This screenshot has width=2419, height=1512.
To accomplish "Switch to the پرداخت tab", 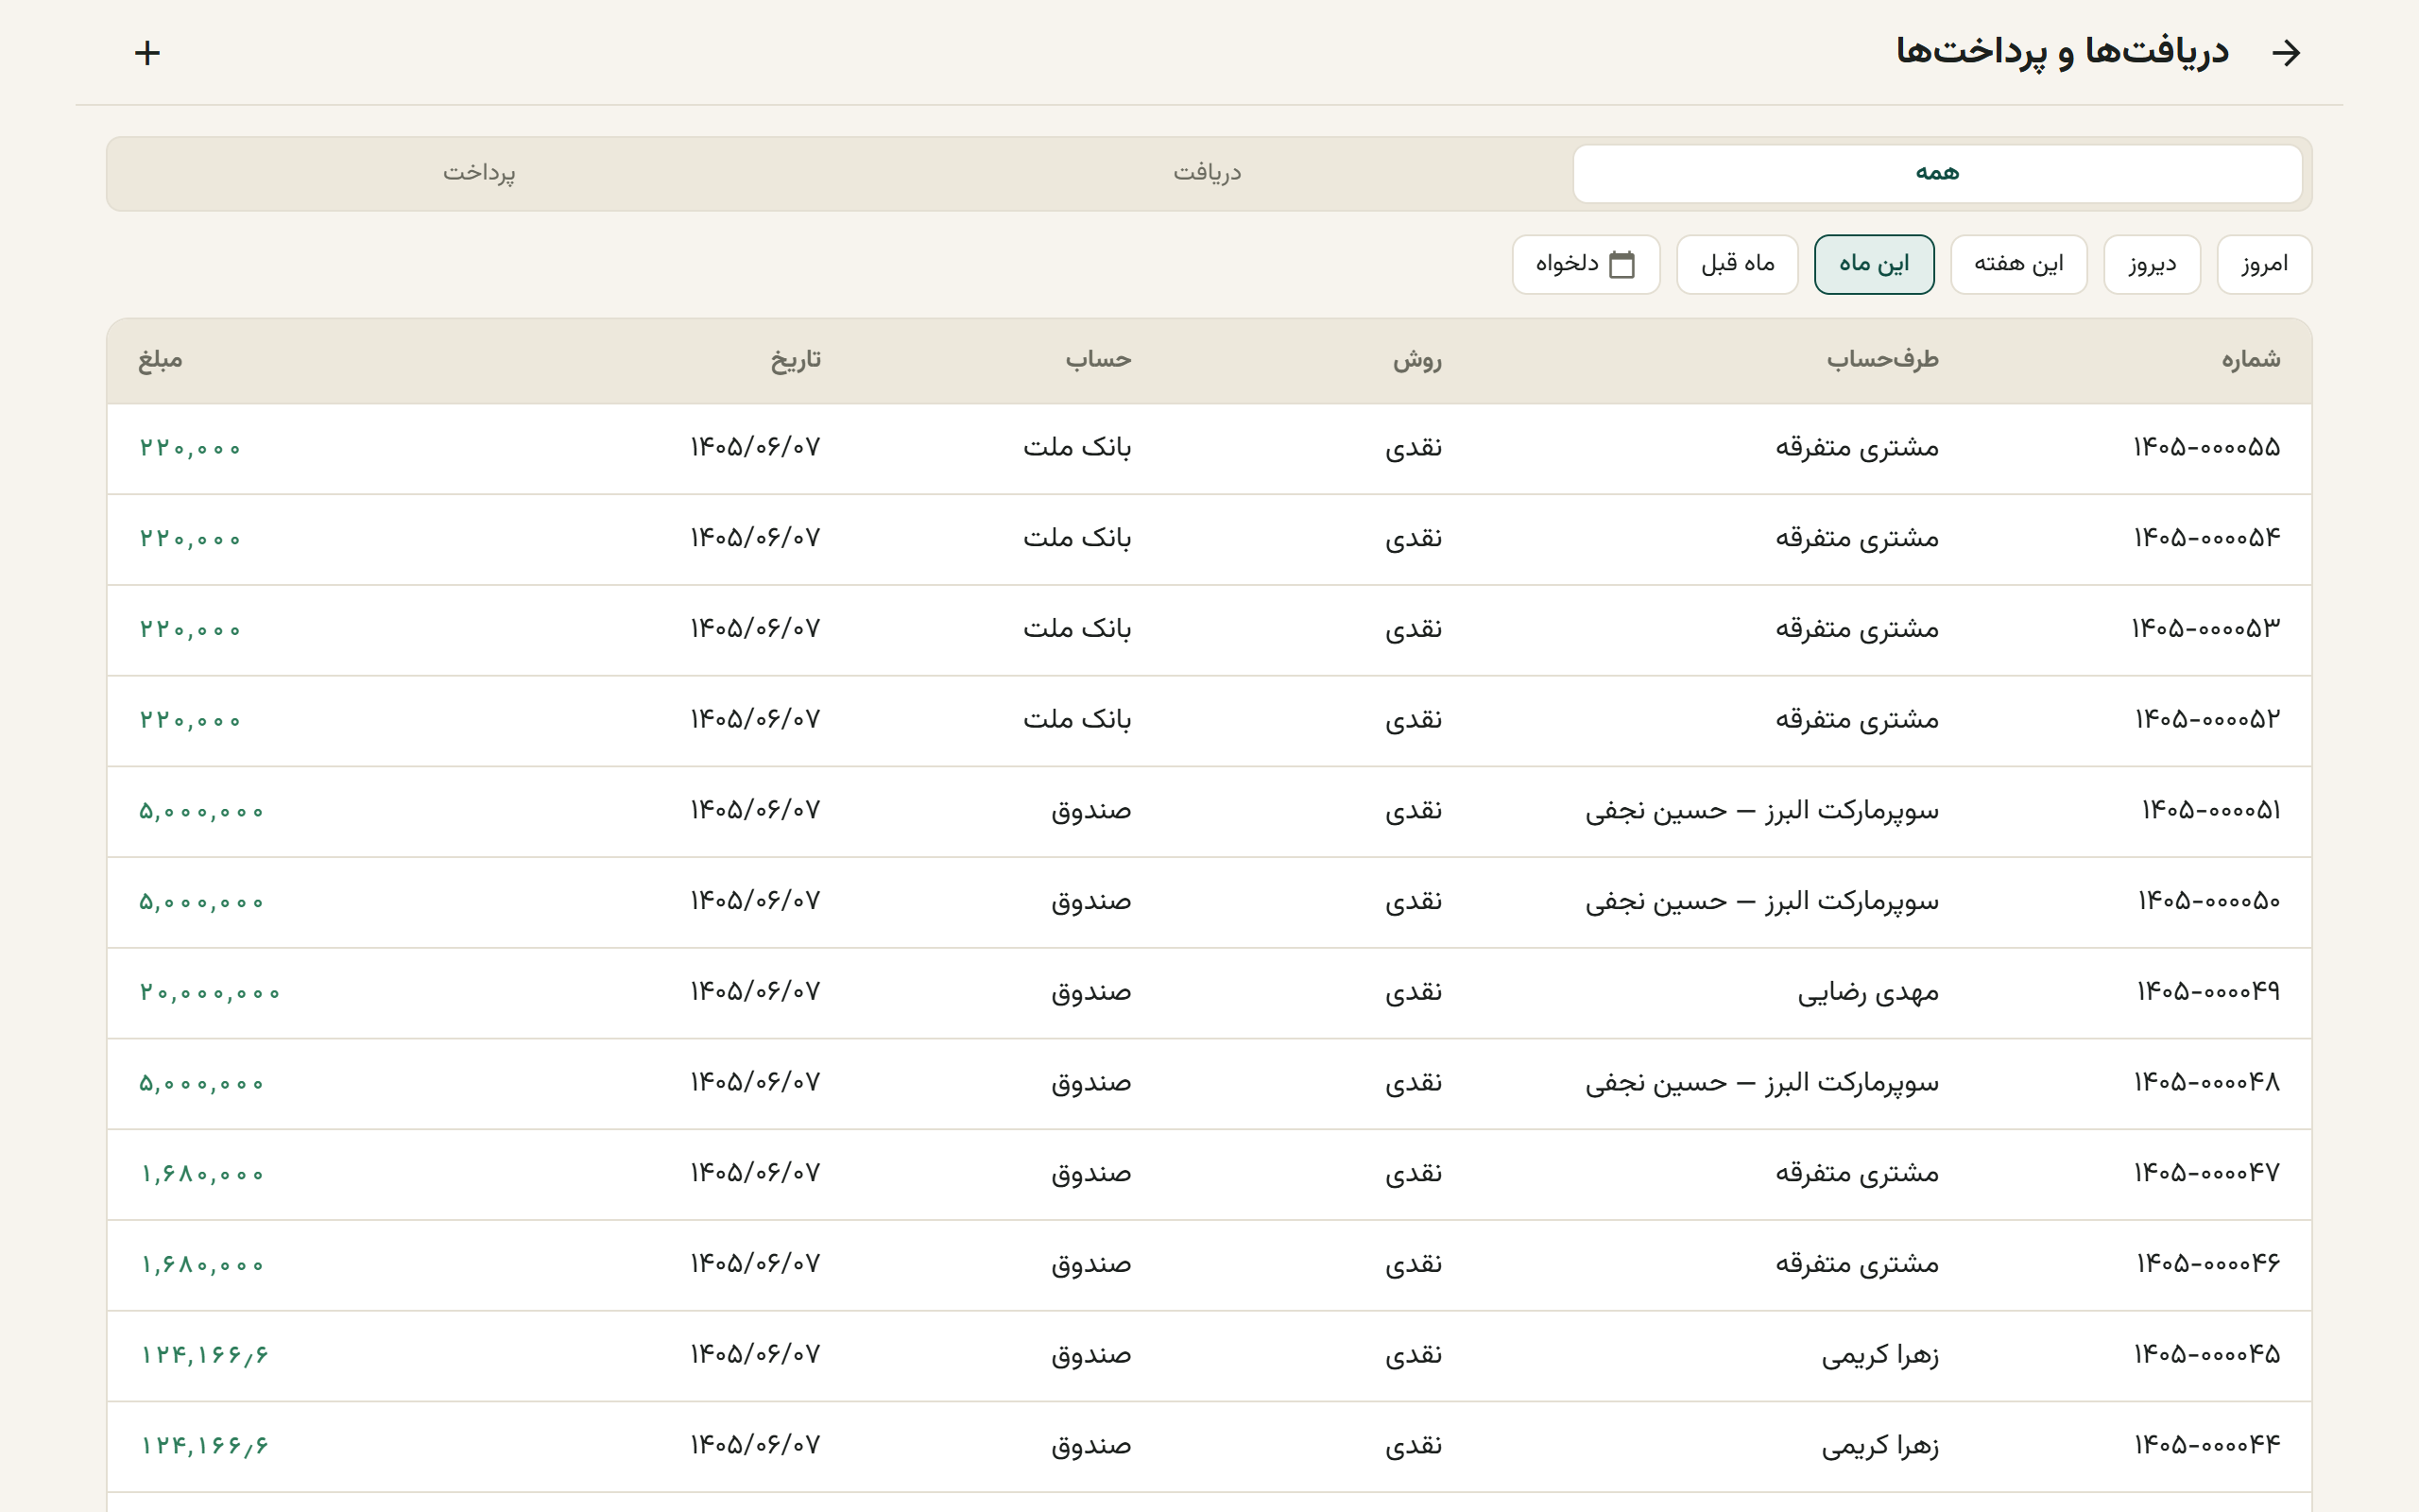I will click(480, 173).
